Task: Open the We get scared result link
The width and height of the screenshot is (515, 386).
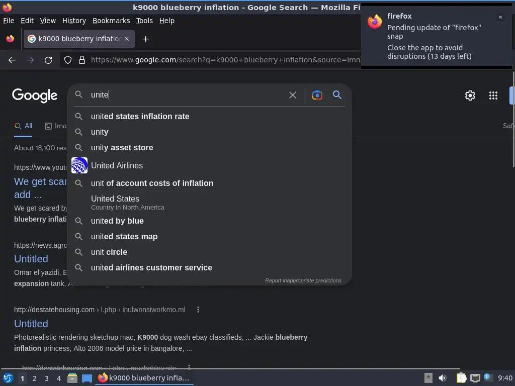Action: (40, 188)
